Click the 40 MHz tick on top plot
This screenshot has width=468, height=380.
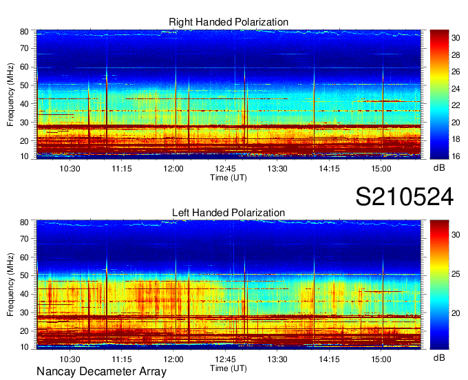tap(24, 104)
